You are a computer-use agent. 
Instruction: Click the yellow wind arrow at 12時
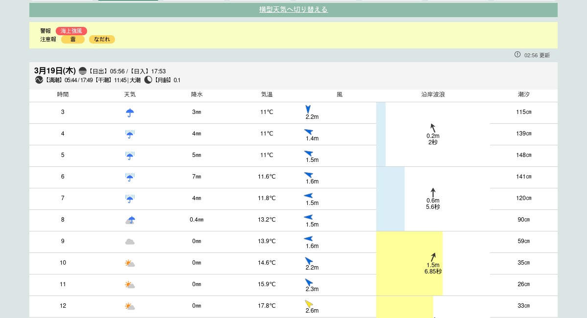point(309,303)
